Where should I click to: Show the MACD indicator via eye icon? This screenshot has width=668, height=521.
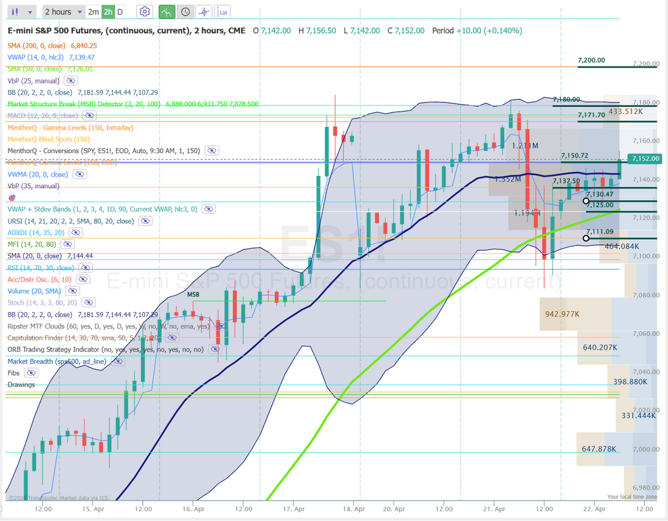click(89, 116)
